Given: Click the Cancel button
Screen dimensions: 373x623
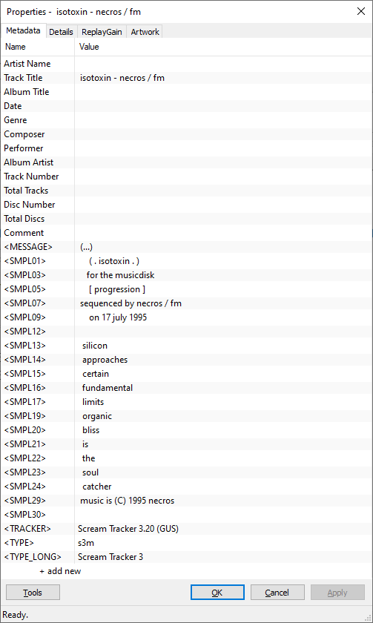Looking at the screenshot, I should click(x=277, y=593).
